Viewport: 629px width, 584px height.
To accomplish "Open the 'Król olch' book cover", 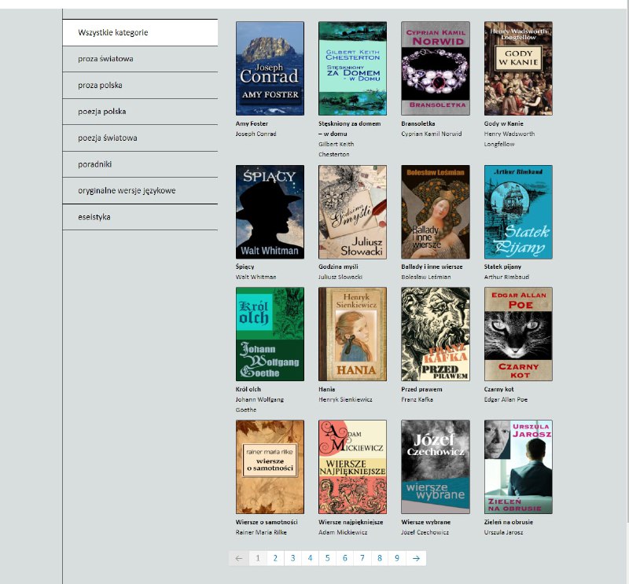I will click(x=270, y=334).
